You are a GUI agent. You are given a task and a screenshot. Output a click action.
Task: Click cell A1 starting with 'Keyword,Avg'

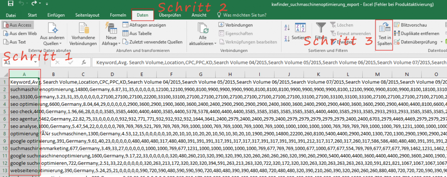pyautogui.click(x=24, y=82)
